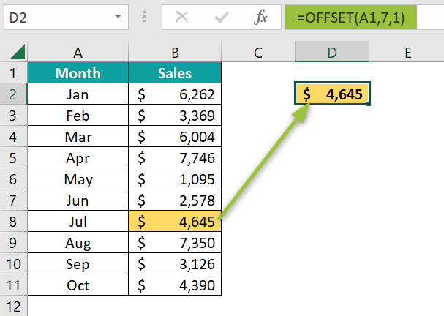
Task: Select row 3 header
Action: (13, 116)
